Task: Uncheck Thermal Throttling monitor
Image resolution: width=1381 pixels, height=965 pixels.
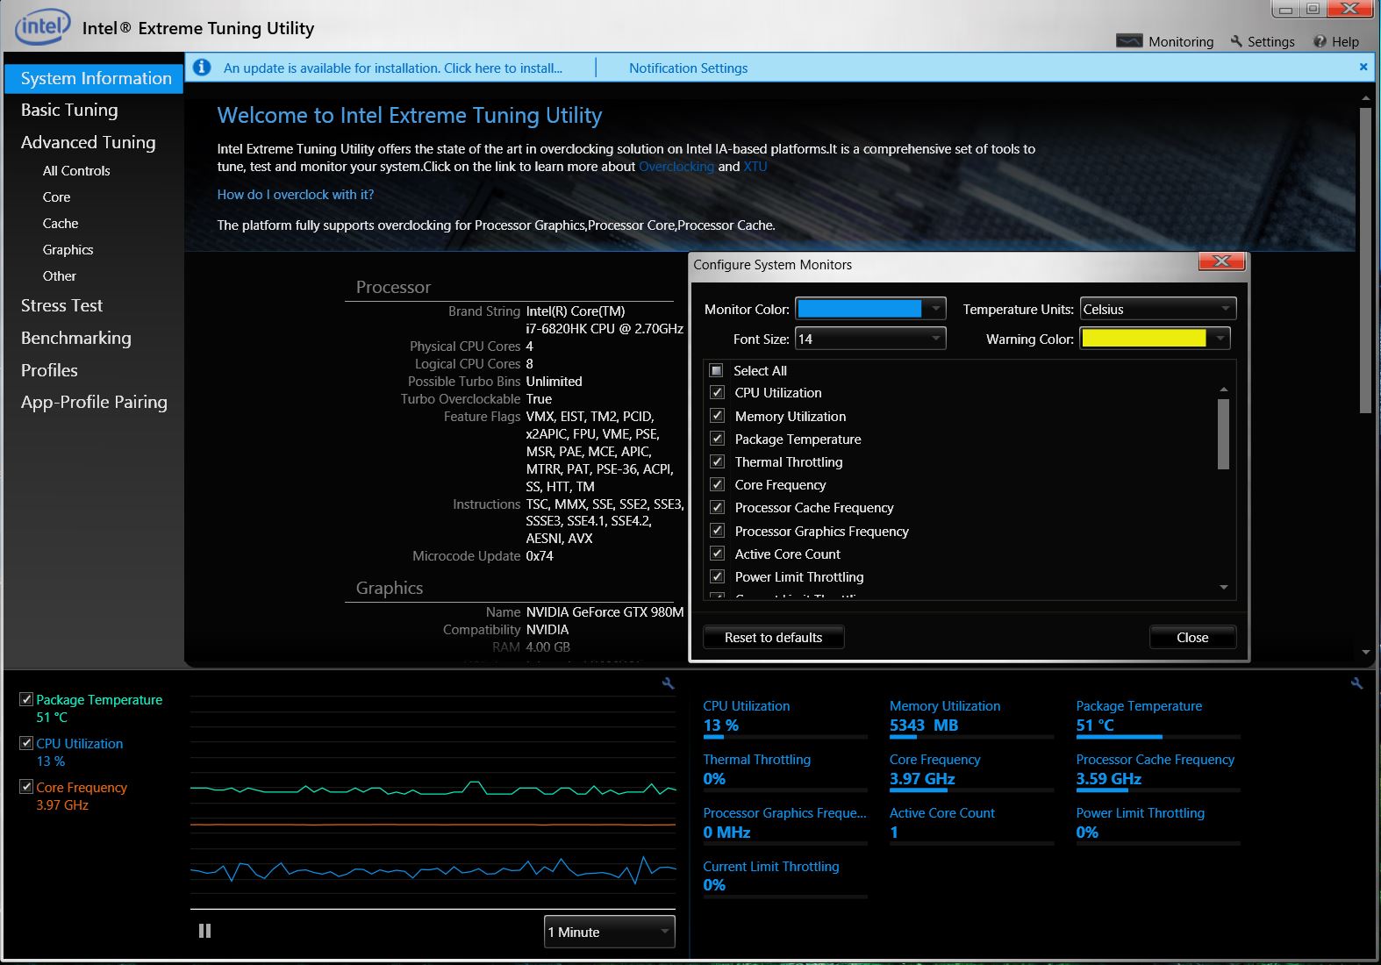Action: click(717, 461)
